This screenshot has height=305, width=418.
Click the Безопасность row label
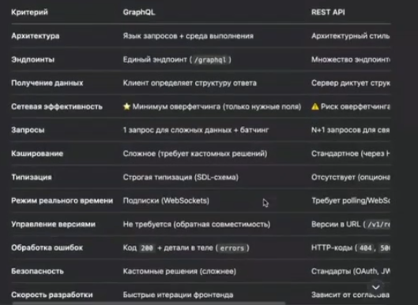37,271
